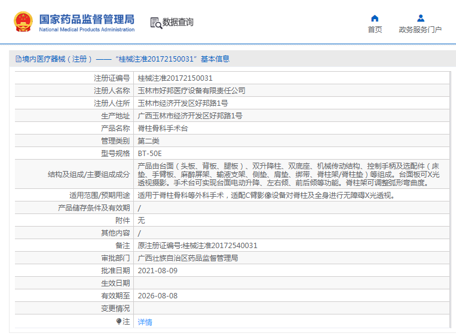This screenshot has height=336, width=456.
Task: Select product name 脊柱骨科手术台
Action: click(x=163, y=129)
